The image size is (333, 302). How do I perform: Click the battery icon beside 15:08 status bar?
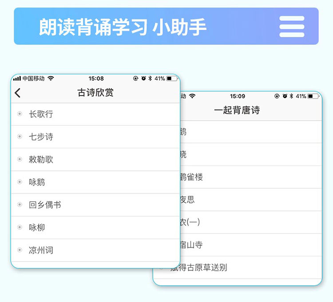pyautogui.click(x=171, y=79)
